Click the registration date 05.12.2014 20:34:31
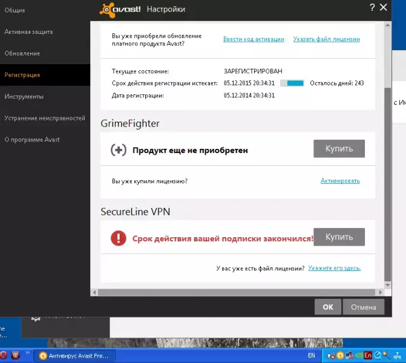Screen dimensions: 406x363 249,96
